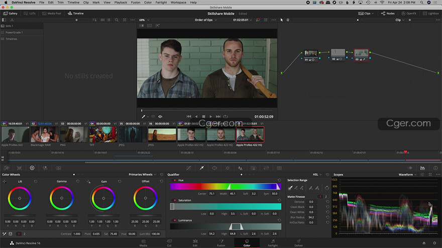Screen dimensions: 442x248
Task: Open the Workspace menu
Action: 178,2
